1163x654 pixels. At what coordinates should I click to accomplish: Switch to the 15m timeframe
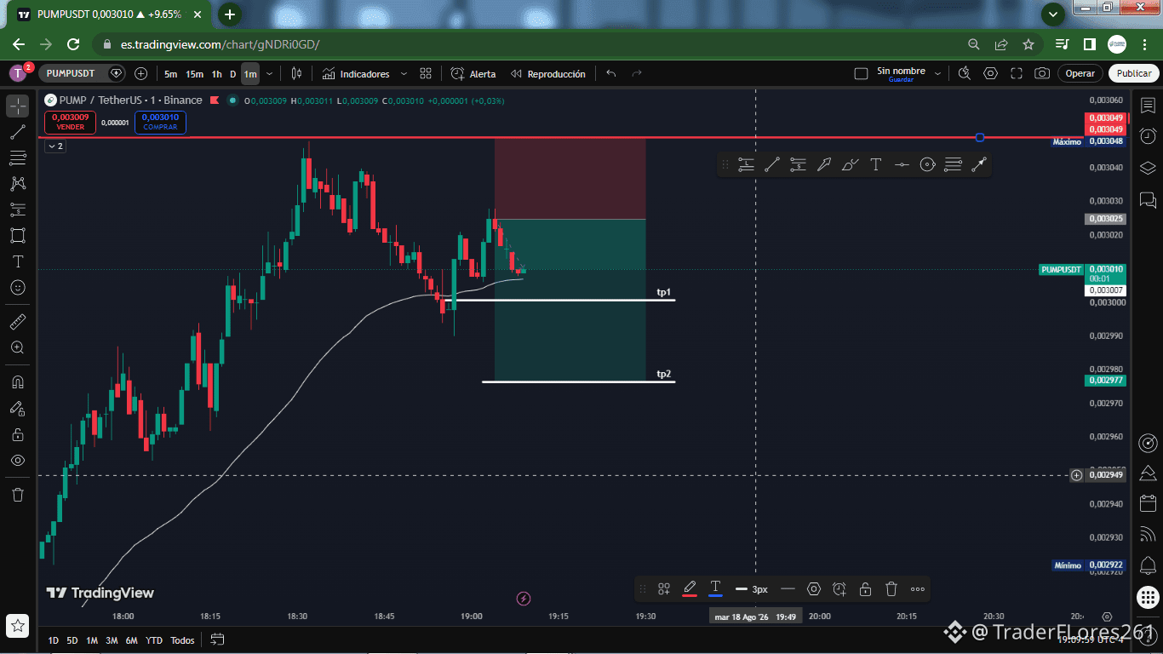(195, 74)
